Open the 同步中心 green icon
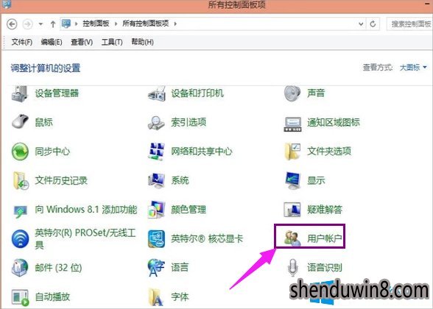Viewport: 433px width, 309px height. (x=20, y=152)
